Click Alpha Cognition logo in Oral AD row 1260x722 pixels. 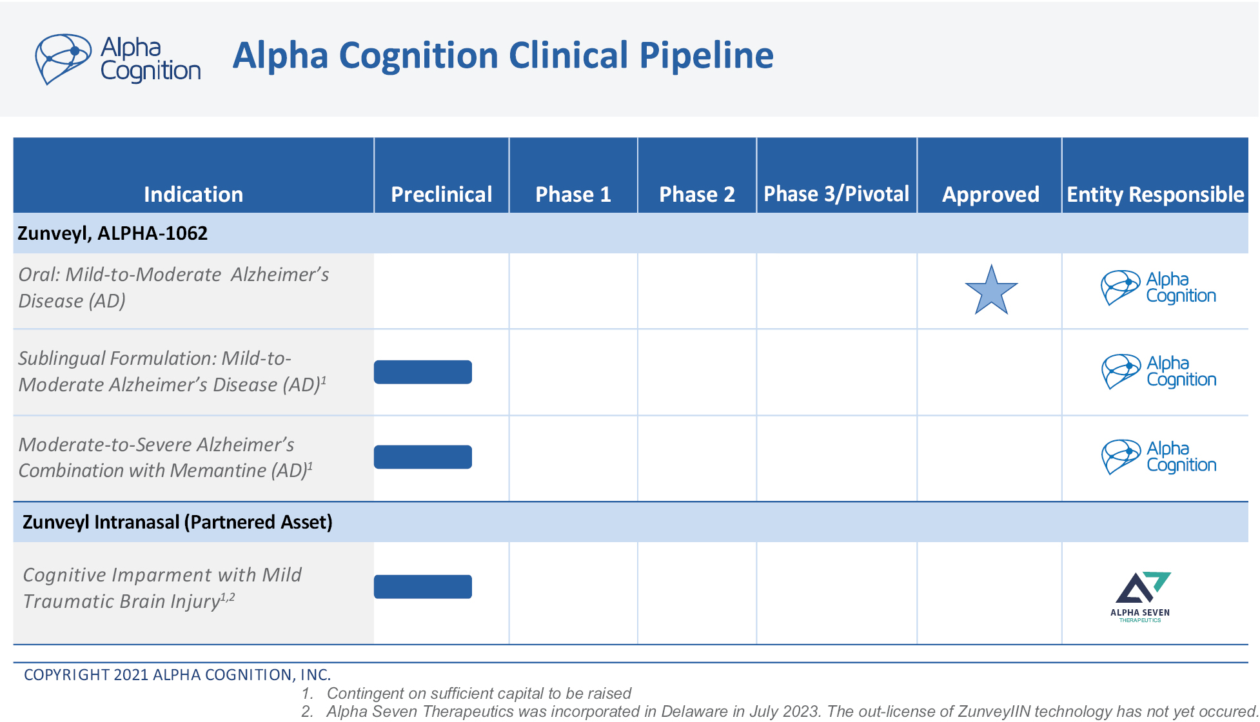tap(1158, 288)
